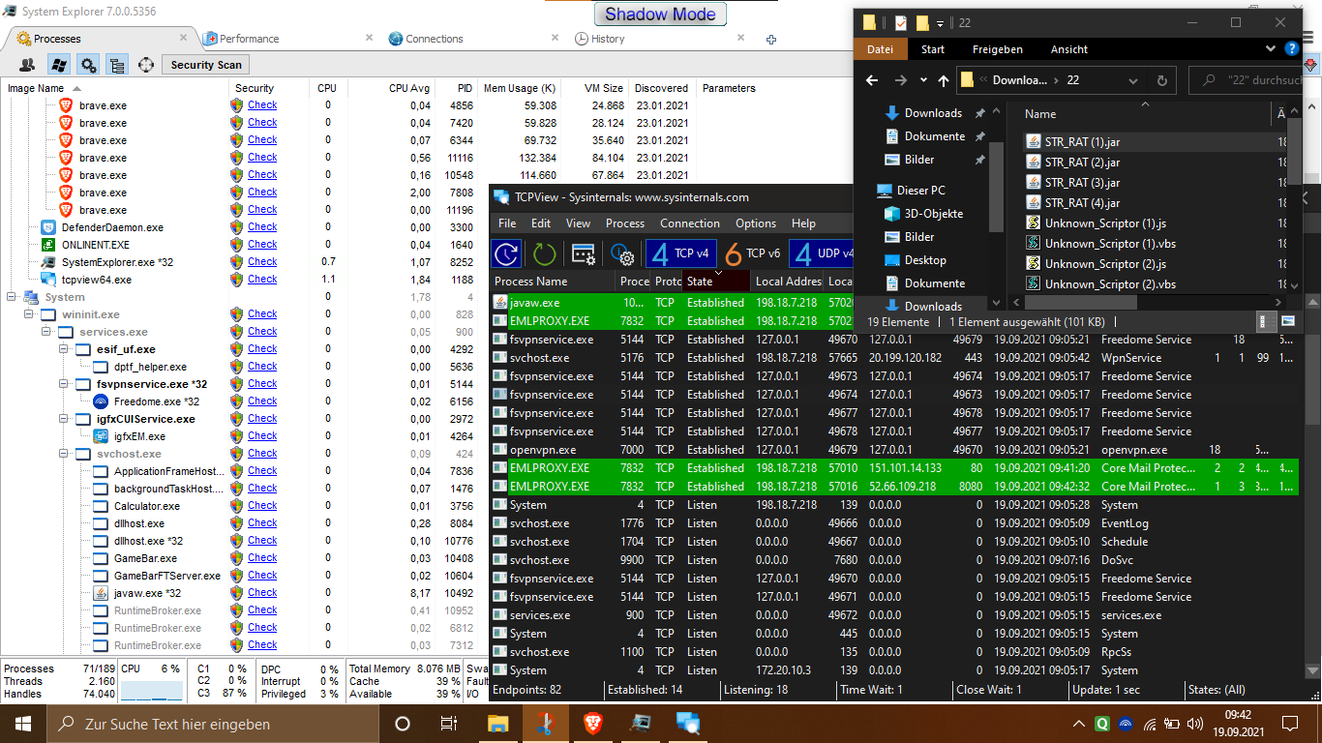This screenshot has height=743, width=1322.
Task: Collapse the System node in process tree
Action: coord(12,297)
